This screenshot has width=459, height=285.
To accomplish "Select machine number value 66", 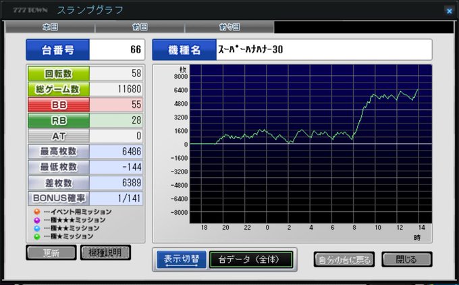I will 136,49.
